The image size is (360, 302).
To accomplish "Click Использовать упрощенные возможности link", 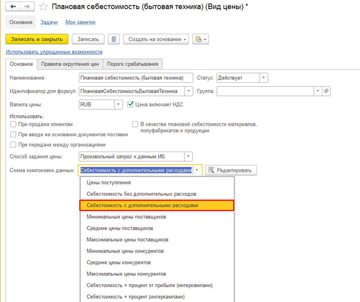I will (x=54, y=52).
